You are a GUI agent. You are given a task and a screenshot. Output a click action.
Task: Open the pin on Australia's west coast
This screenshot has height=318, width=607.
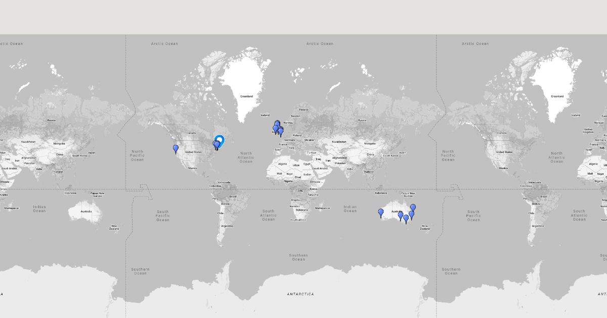click(x=381, y=213)
